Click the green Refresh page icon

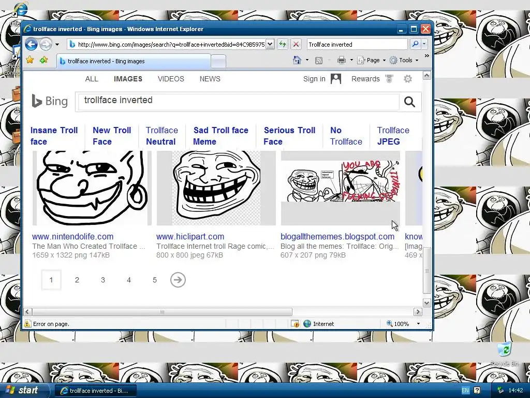[x=283, y=45]
